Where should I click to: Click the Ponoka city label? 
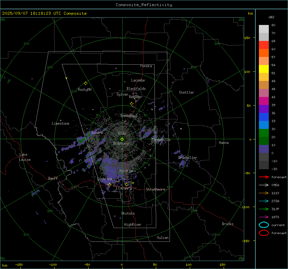(146, 66)
